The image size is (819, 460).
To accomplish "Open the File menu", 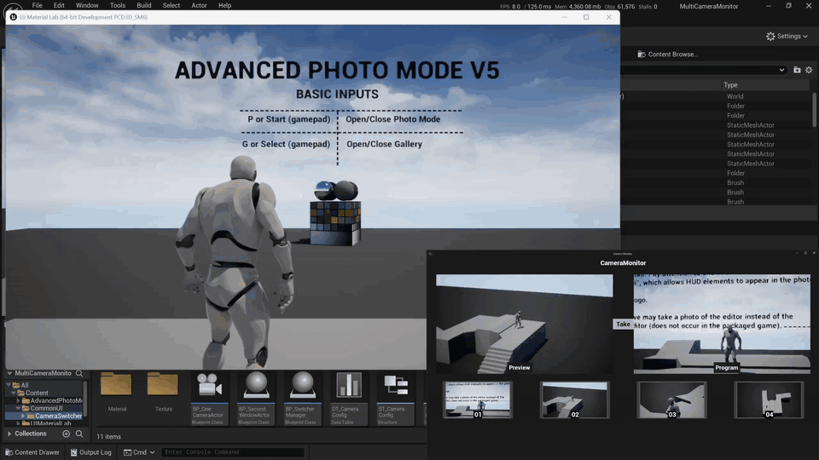I will pos(37,5).
